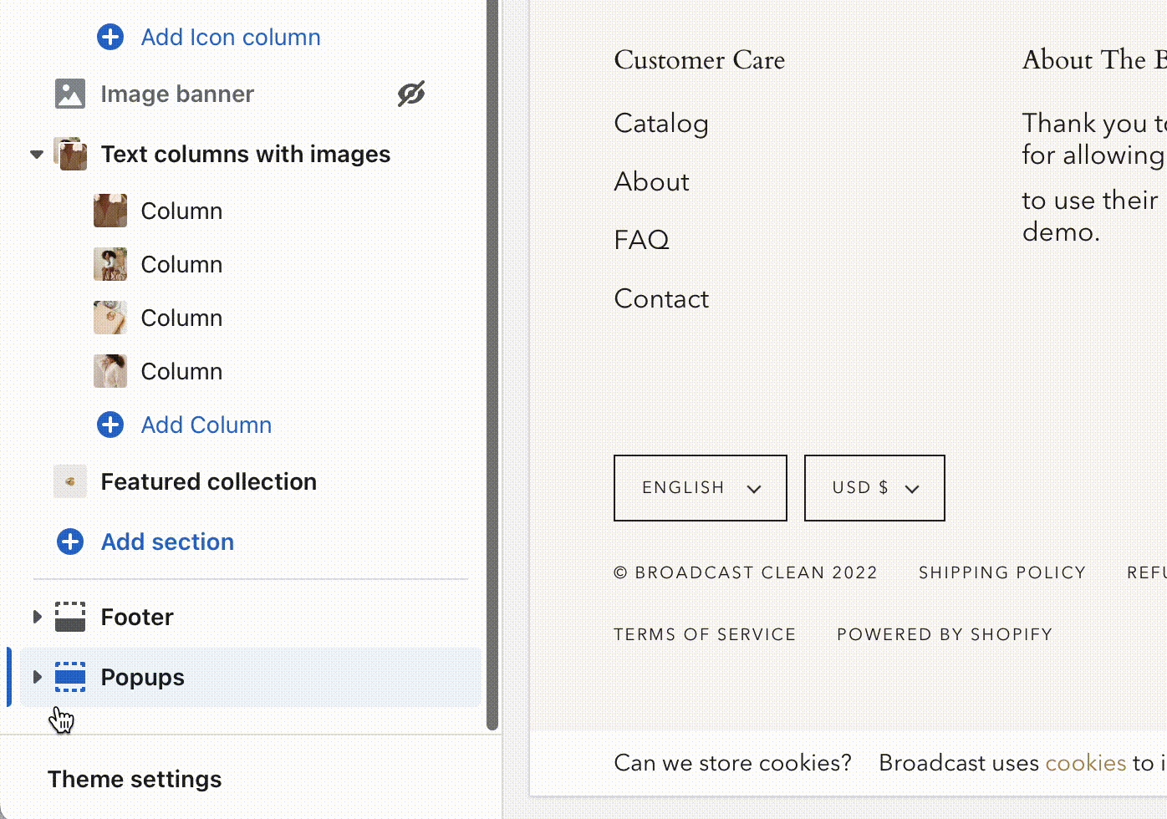Select the first Column block thumbnail
The image size is (1167, 819).
[110, 211]
